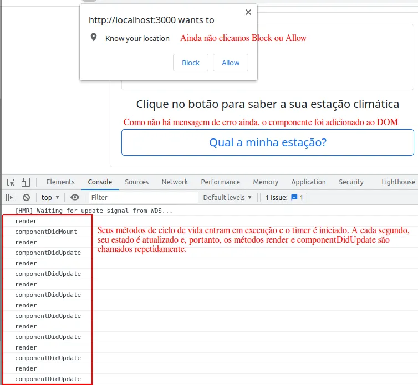
Task: Focus the console Filter input field
Action: [144, 197]
